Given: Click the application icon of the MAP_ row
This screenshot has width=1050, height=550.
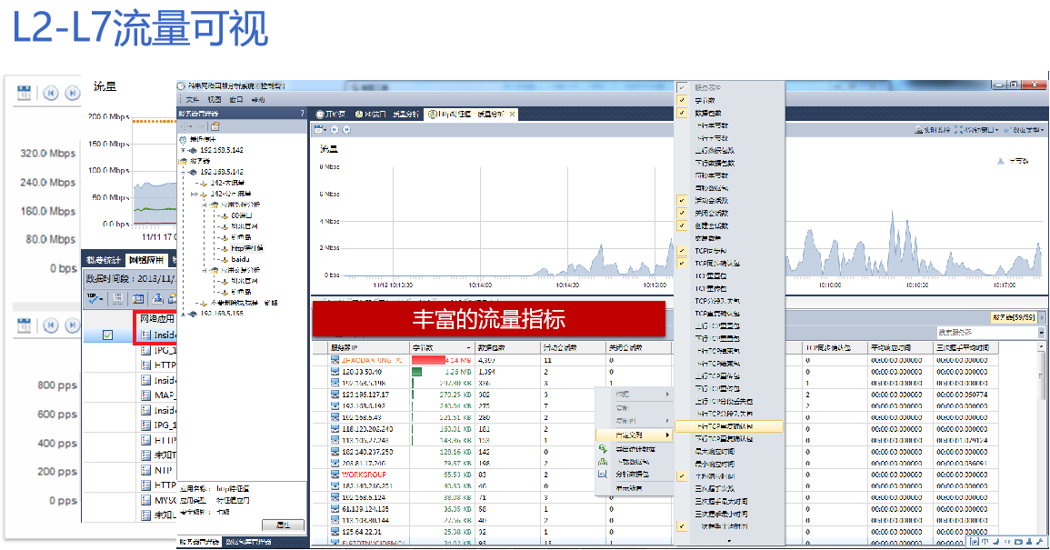Looking at the screenshot, I should [146, 395].
